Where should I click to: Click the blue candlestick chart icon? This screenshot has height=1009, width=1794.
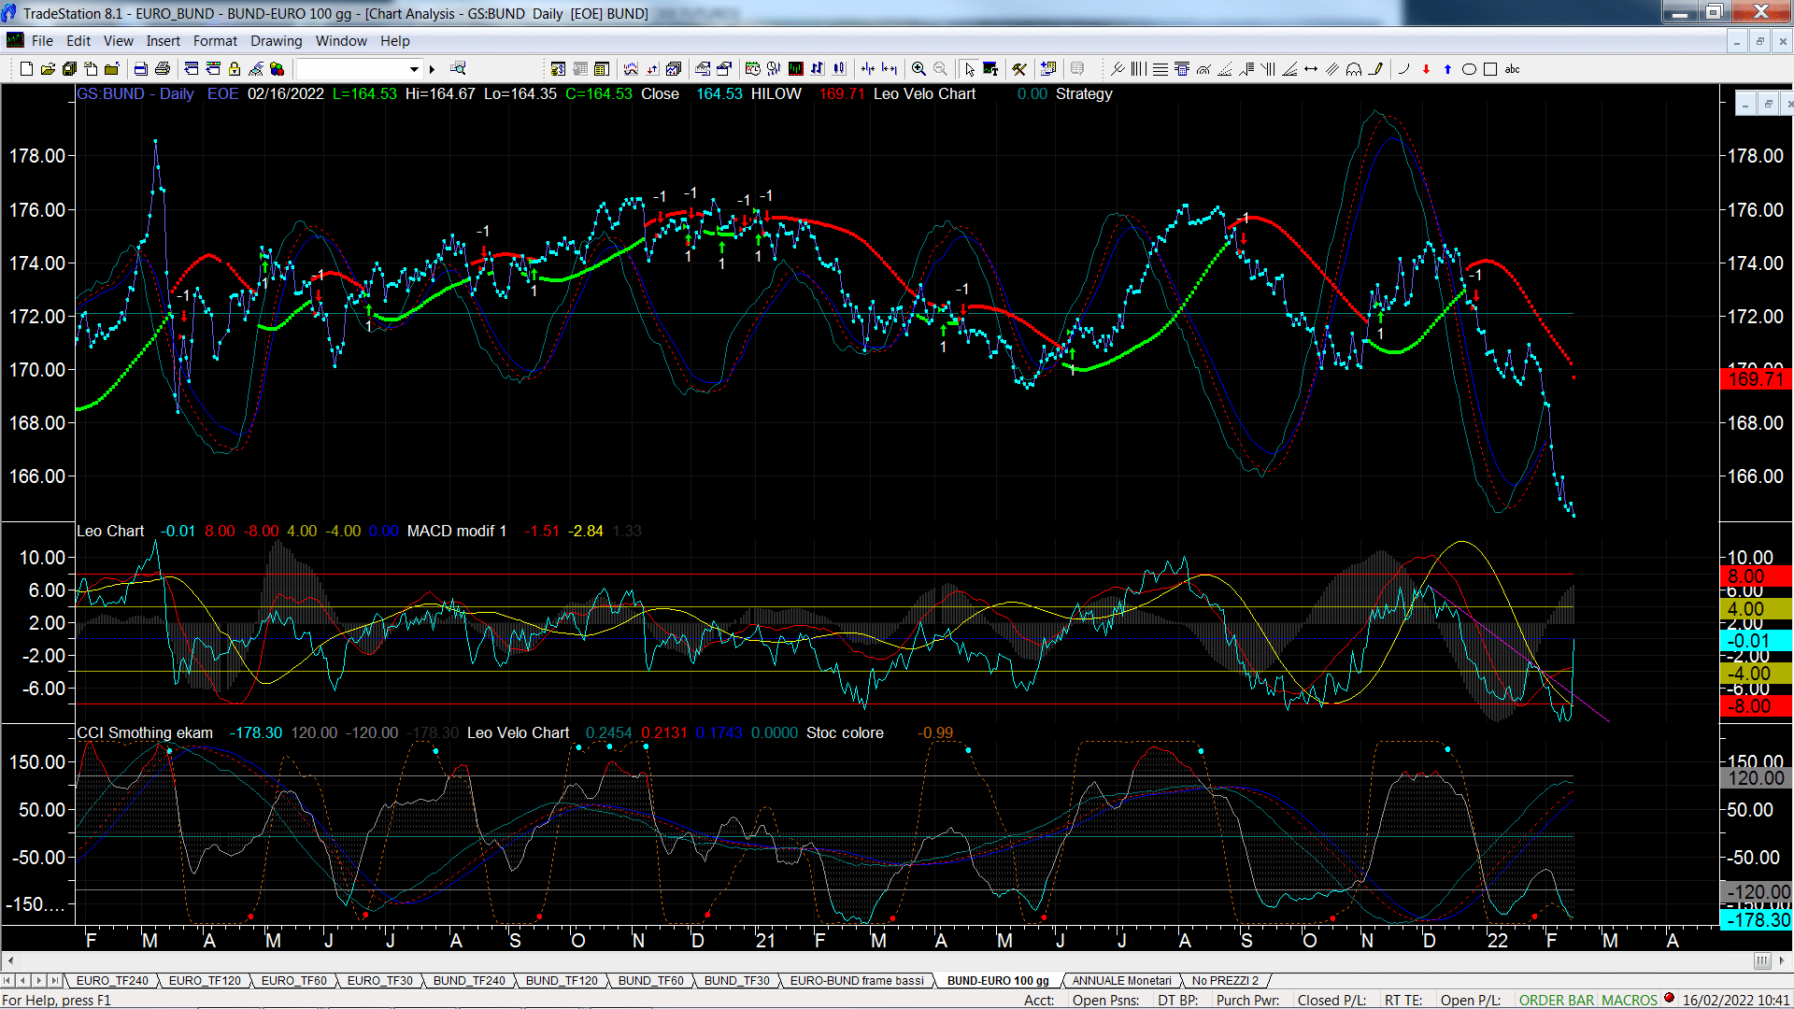(839, 68)
